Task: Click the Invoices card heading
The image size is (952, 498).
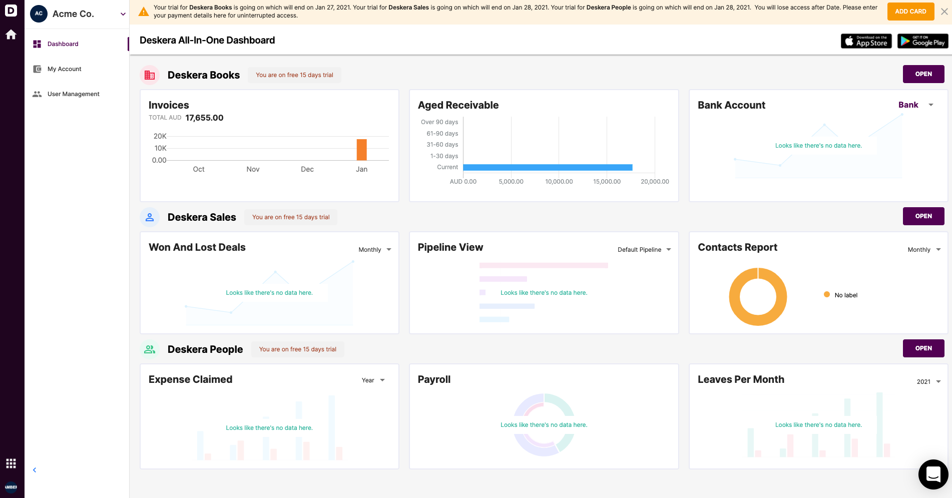Action: [169, 105]
